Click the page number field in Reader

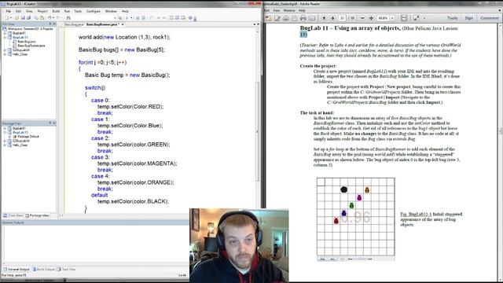pos(342,18)
